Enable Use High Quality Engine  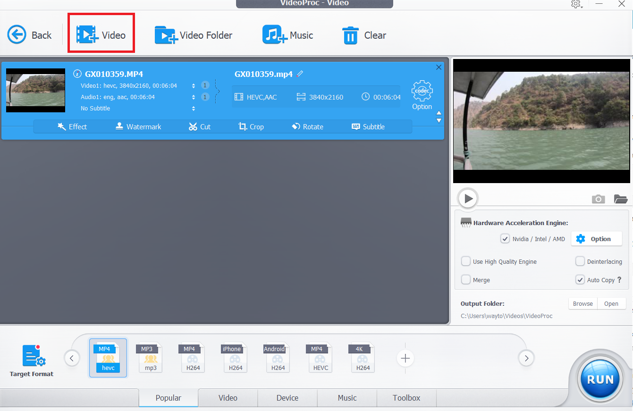466,261
